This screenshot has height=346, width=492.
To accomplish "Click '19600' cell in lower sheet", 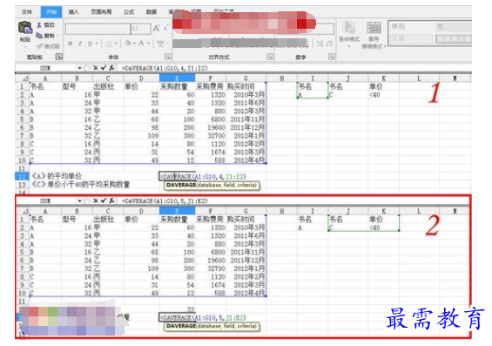I will (211, 261).
